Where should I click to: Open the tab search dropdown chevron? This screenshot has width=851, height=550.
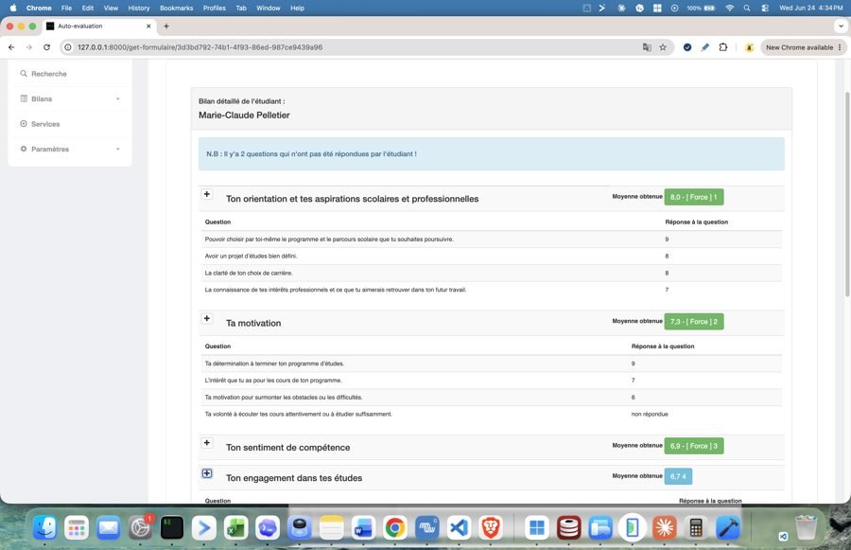coord(842,27)
